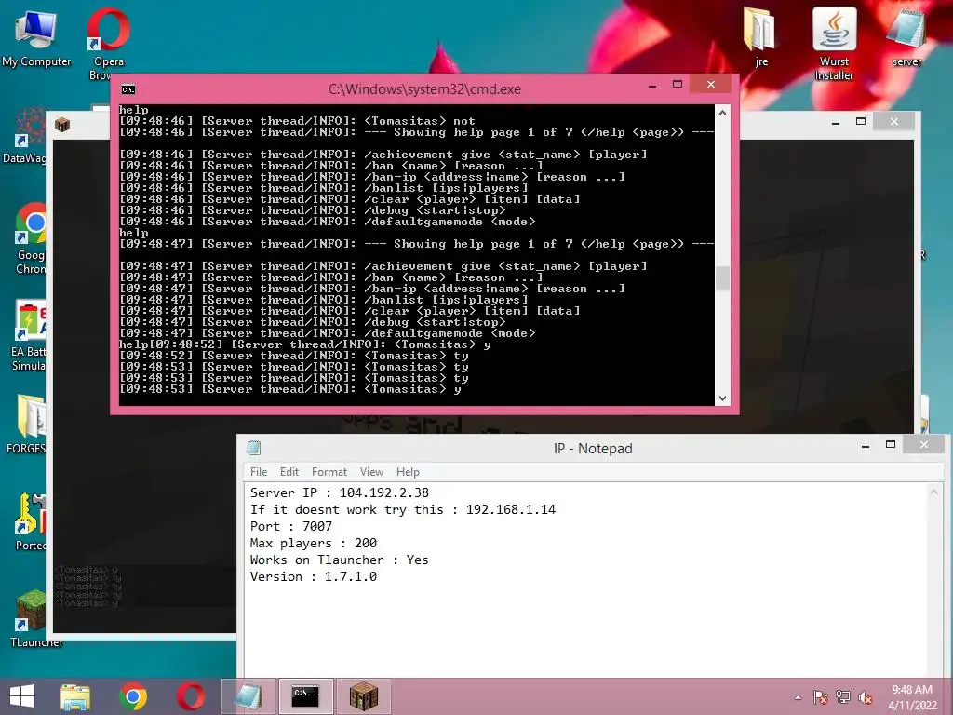Open the Edit menu in Notepad
953x715 pixels.
click(289, 472)
